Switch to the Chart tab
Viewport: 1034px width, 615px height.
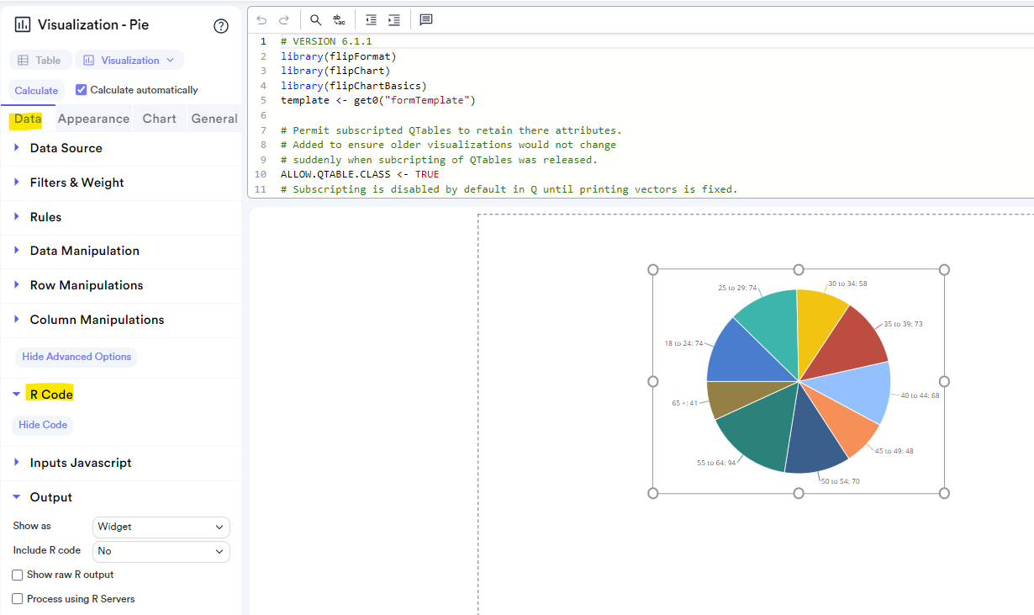tap(159, 119)
